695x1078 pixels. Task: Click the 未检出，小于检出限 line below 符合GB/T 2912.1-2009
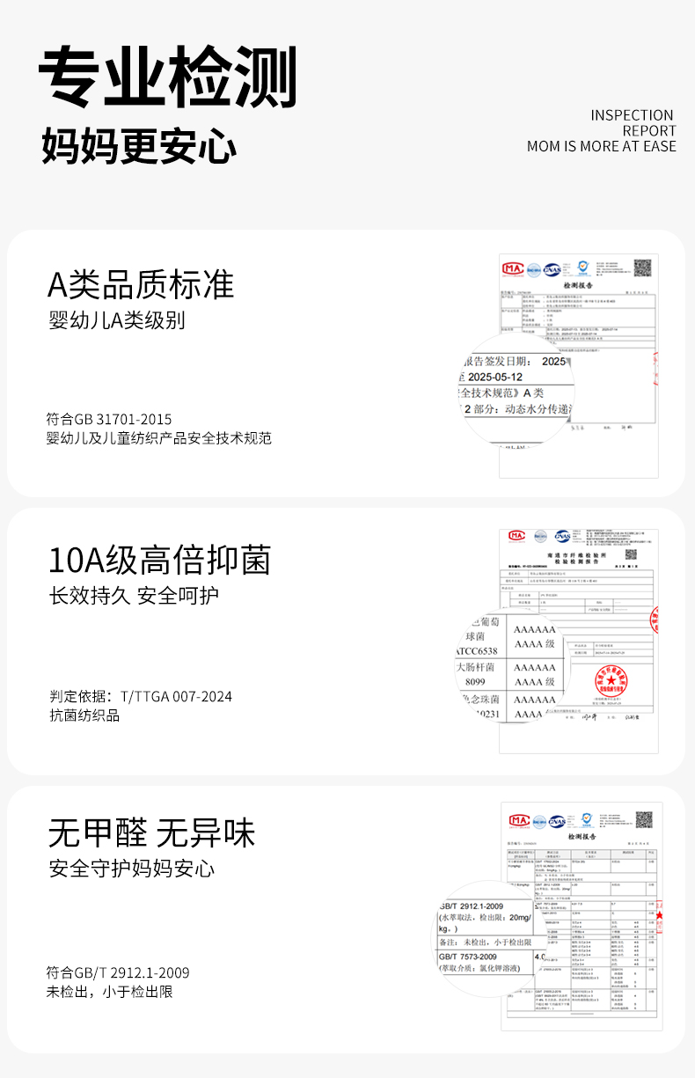pyautogui.click(x=110, y=992)
